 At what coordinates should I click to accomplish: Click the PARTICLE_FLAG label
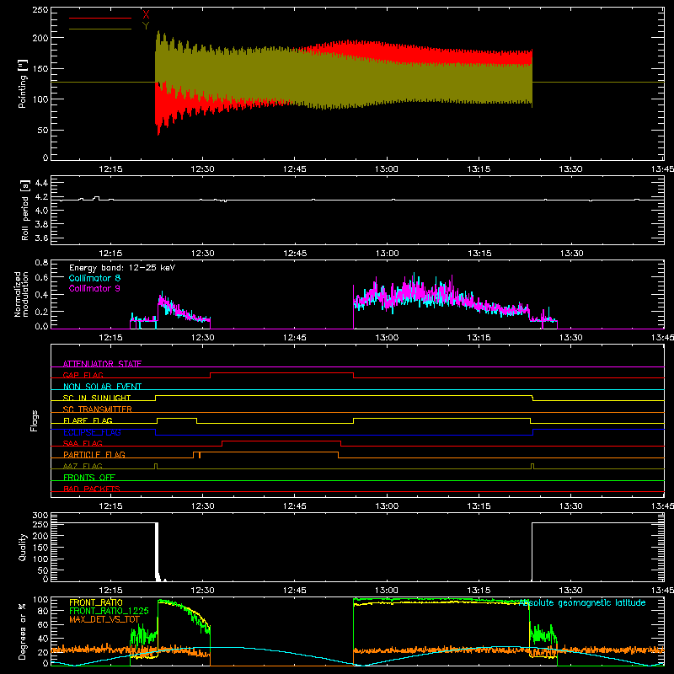pyautogui.click(x=94, y=454)
